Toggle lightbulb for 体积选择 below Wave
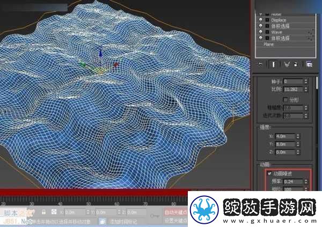 coord(261,38)
